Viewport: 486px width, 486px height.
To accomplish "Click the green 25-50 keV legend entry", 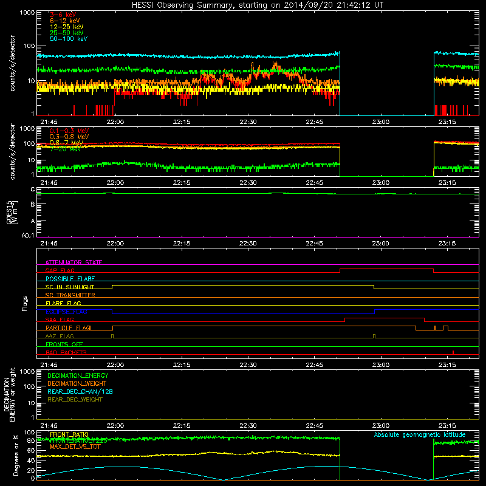I will [67, 33].
